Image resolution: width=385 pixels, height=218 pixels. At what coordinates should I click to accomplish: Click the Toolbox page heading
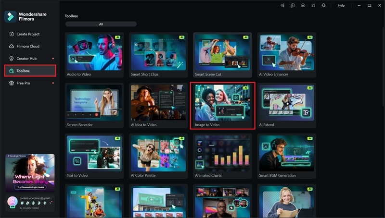tap(71, 16)
